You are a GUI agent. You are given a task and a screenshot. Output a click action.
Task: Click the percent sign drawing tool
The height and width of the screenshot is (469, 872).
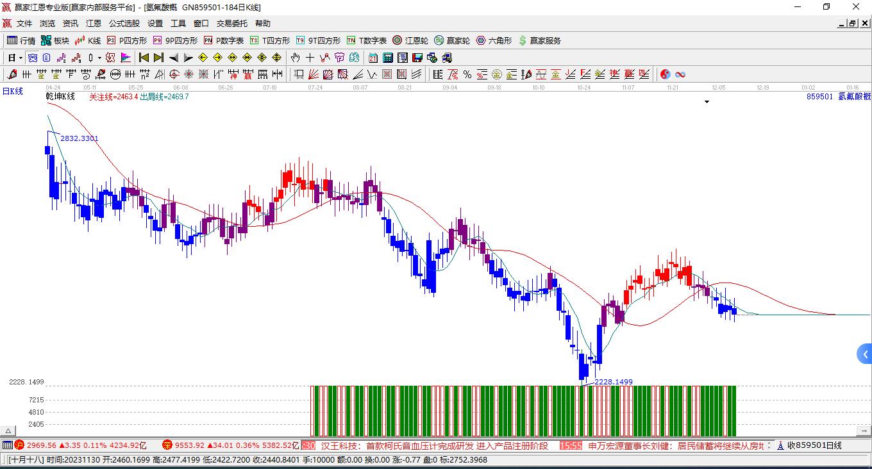(x=467, y=74)
